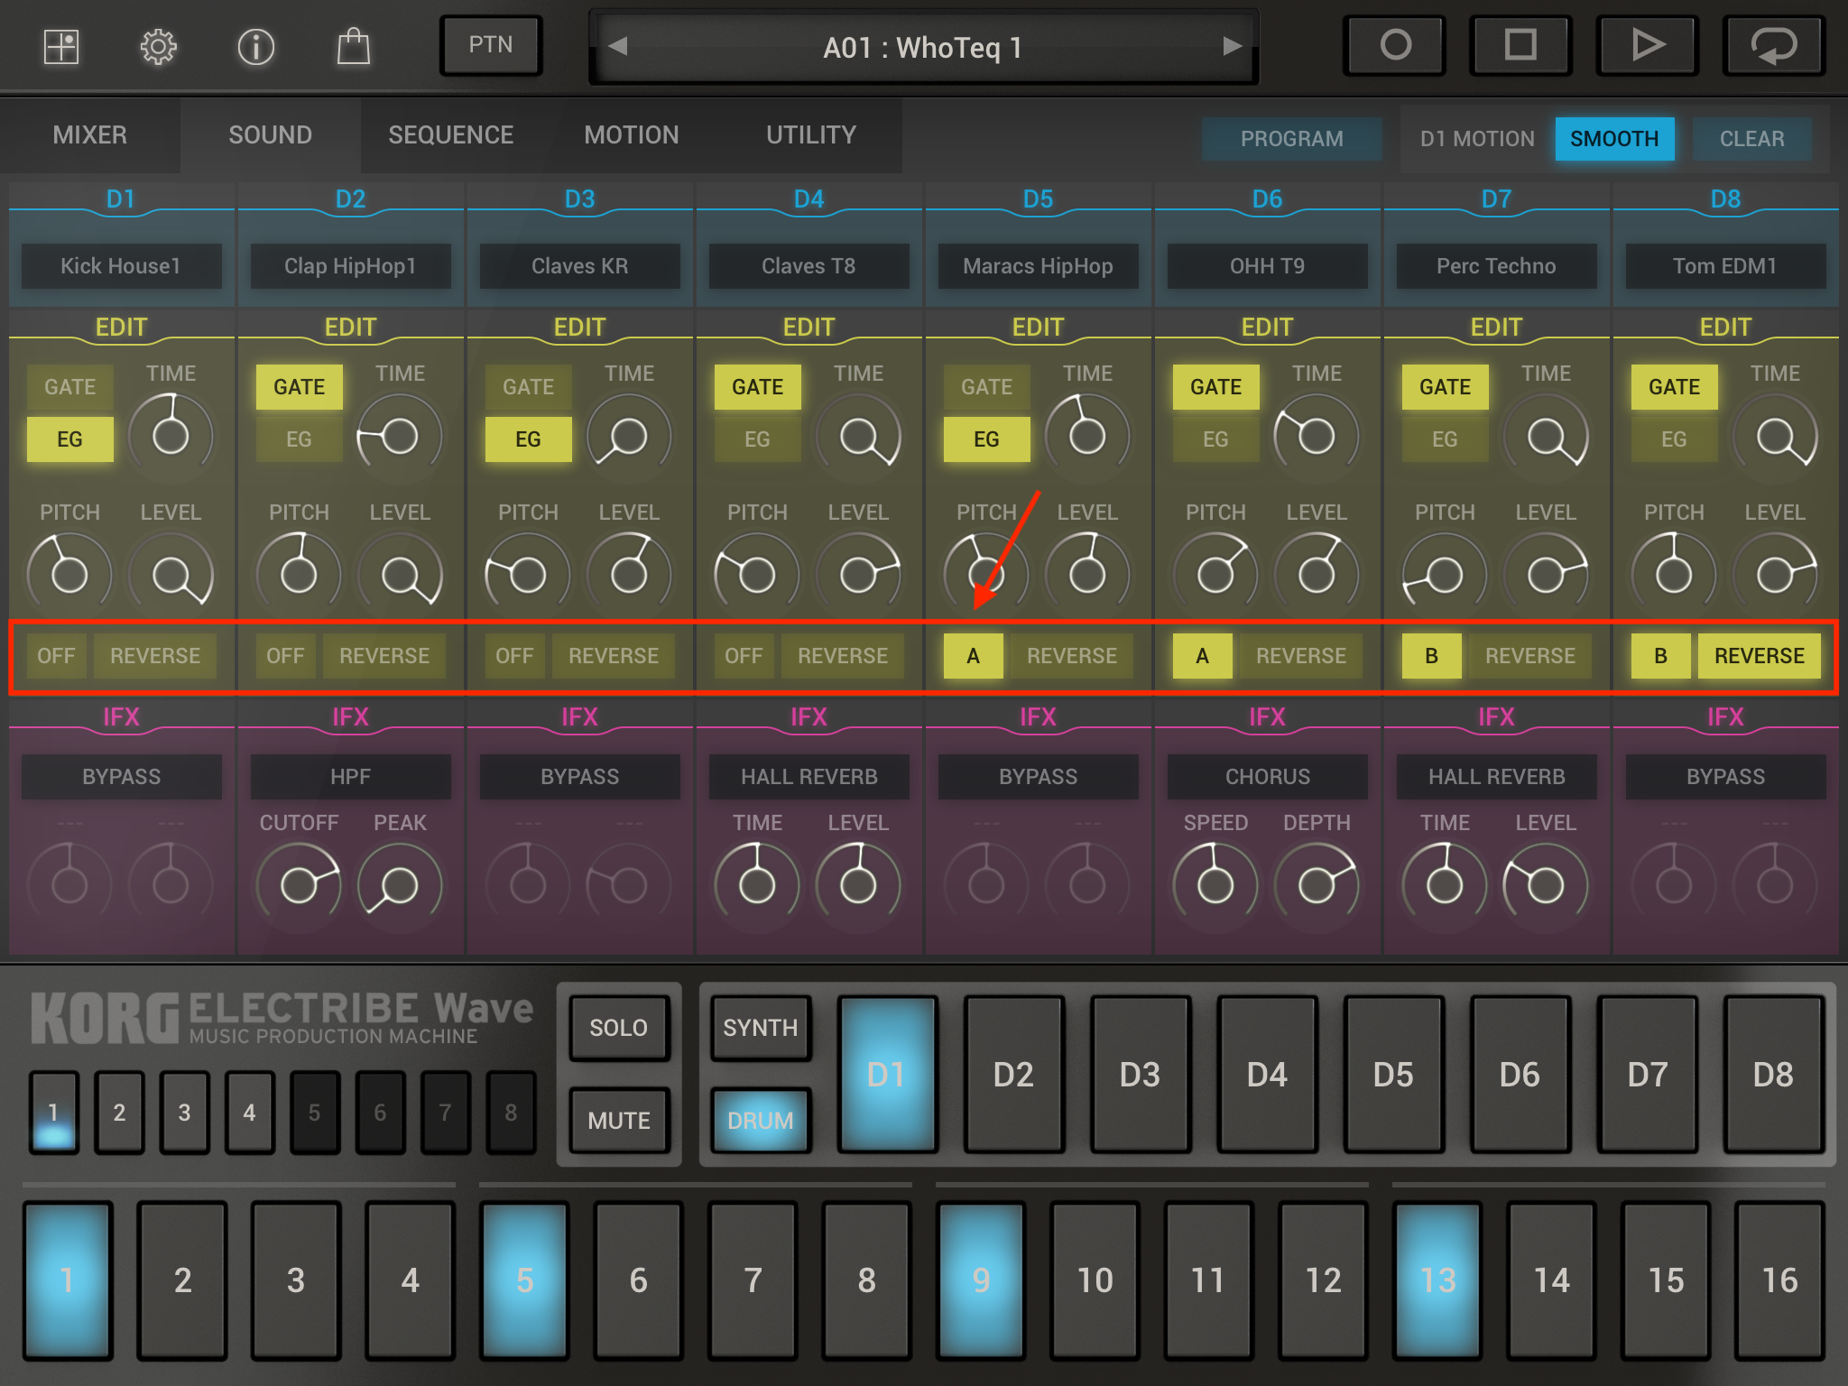Viewport: 1848px width, 1386px height.
Task: Enable EG mode on D2
Action: tap(300, 439)
